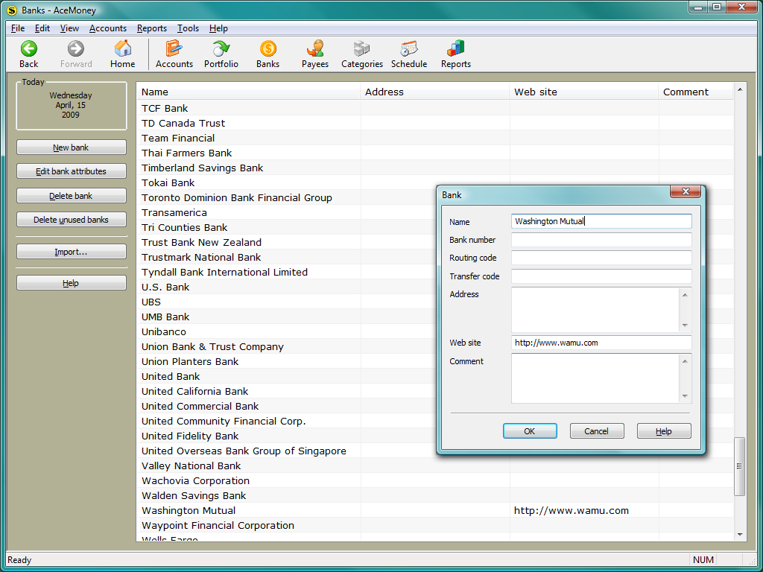Open the Reports chart icon
763x572 pixels.
[455, 50]
